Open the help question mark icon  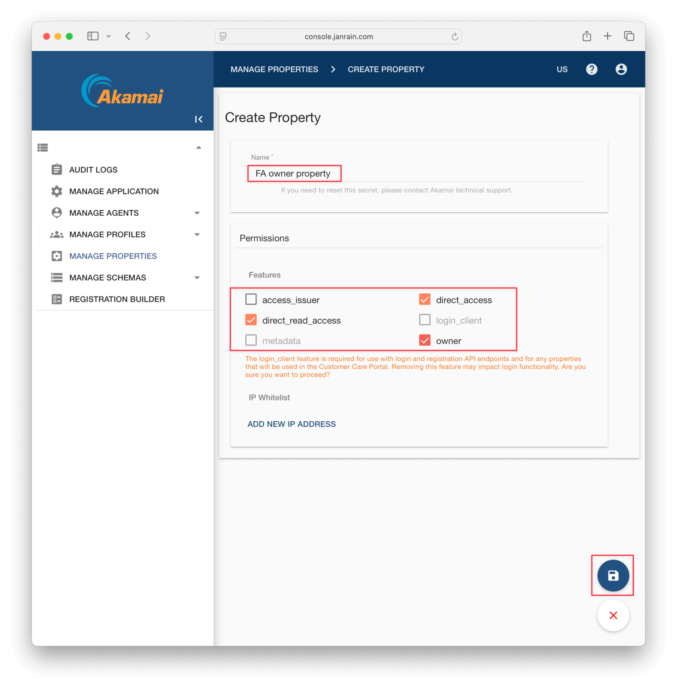click(x=592, y=69)
